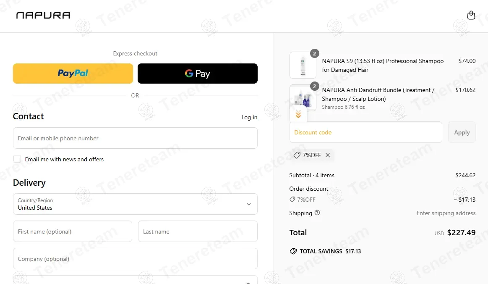Click the Subtotal 4 items label
This screenshot has width=488, height=284.
[311, 175]
